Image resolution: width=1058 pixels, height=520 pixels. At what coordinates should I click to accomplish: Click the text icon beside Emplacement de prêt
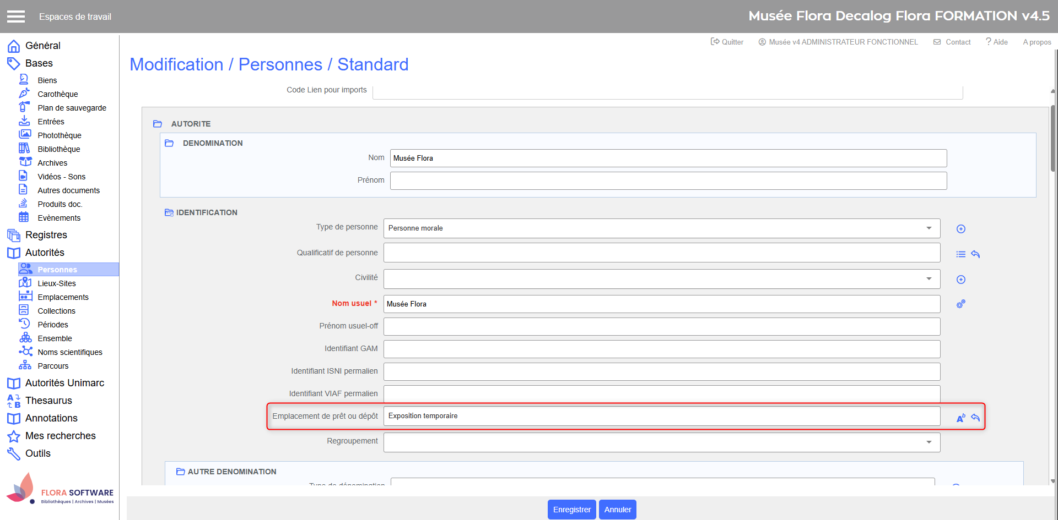click(960, 418)
